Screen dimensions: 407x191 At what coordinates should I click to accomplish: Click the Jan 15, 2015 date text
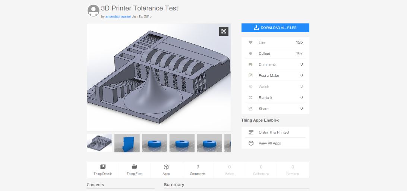point(142,16)
